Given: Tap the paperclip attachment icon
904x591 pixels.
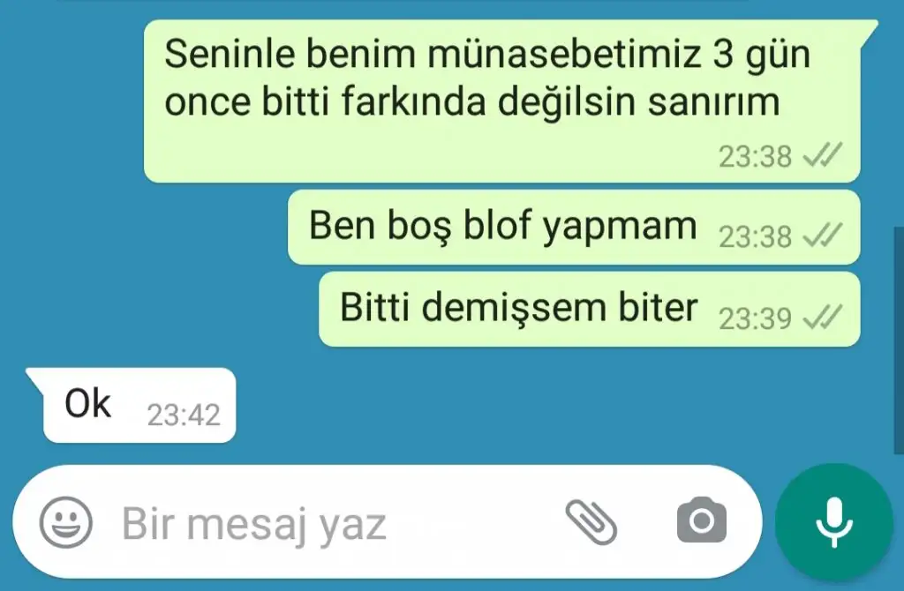Looking at the screenshot, I should (591, 522).
